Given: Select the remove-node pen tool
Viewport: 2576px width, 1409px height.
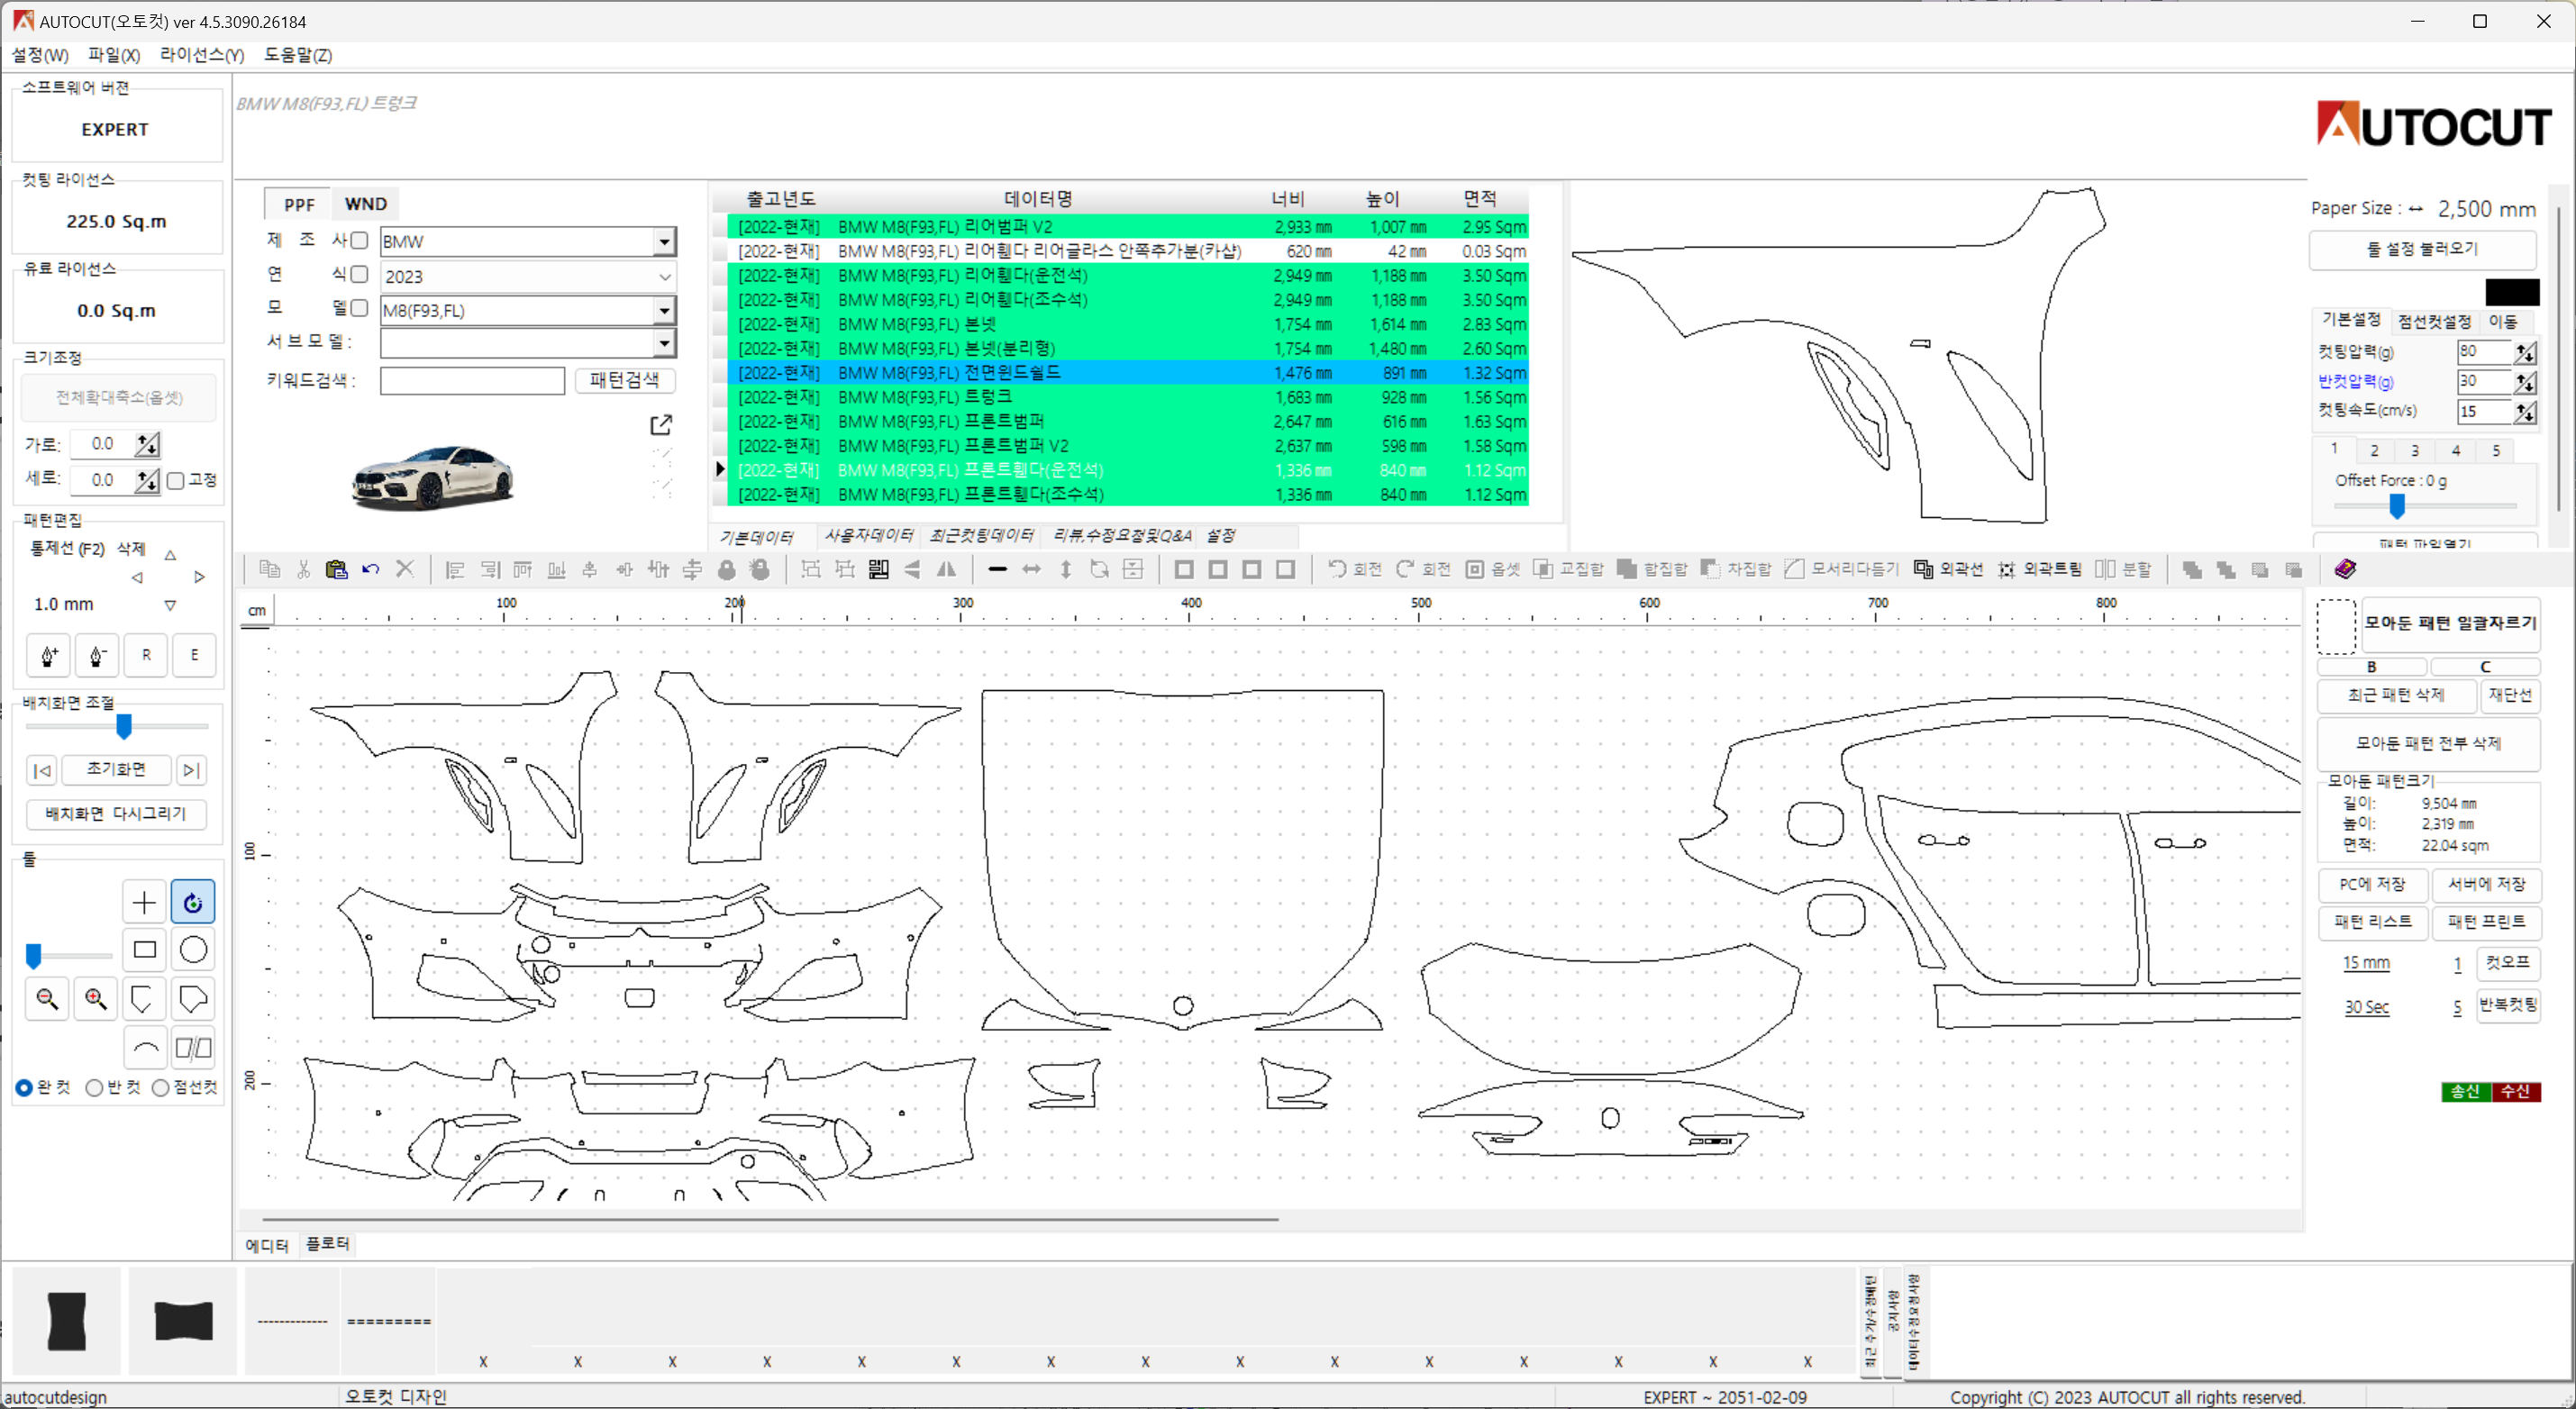Looking at the screenshot, I should pos(97,655).
